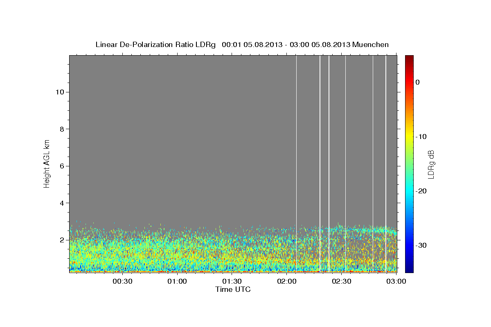Click the colorbar value -30
The width and height of the screenshot is (491, 327).
click(421, 245)
